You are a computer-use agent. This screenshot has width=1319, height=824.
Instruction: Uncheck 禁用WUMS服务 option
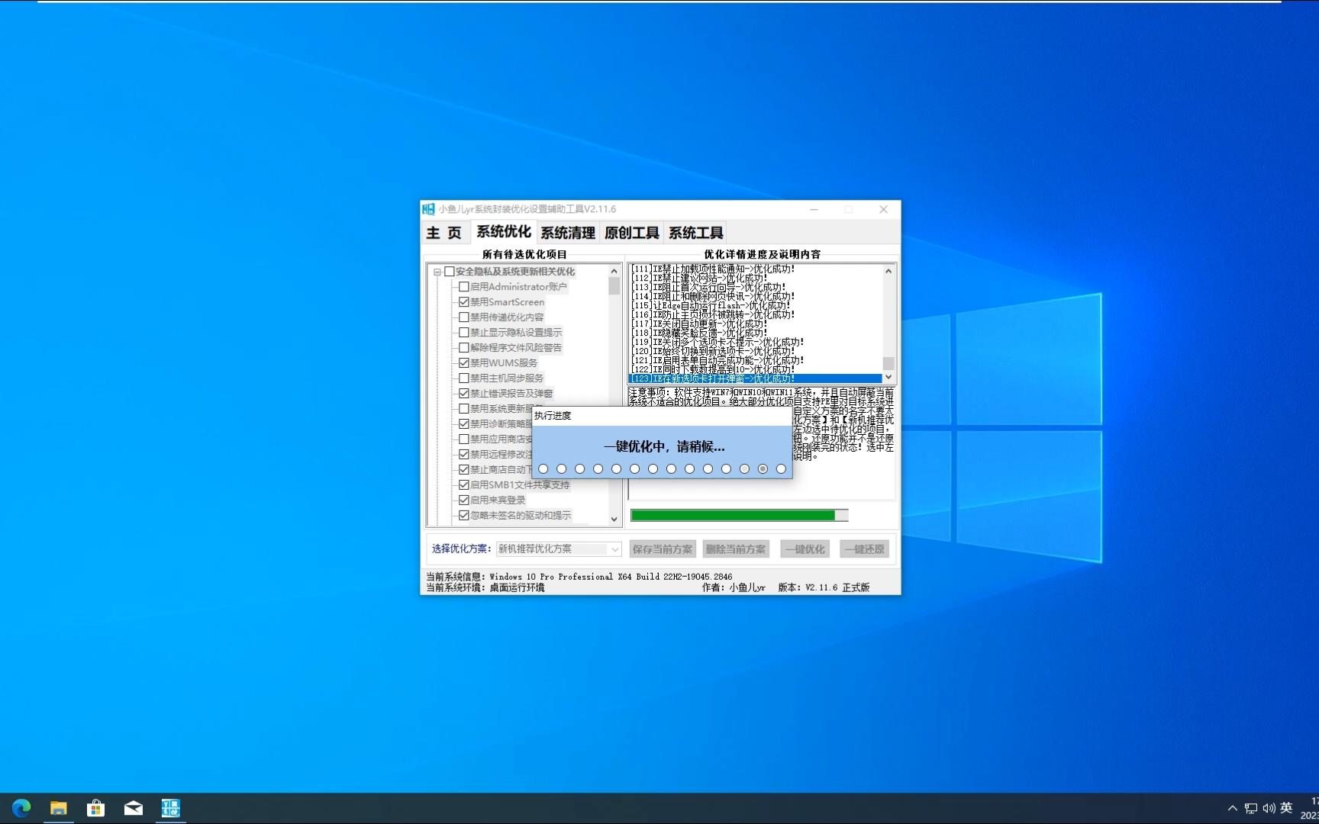pyautogui.click(x=463, y=363)
